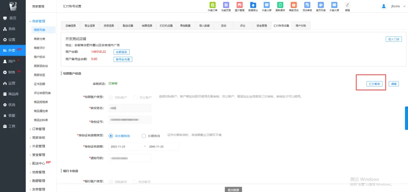Switch to the 资金管理 tab
This screenshot has height=192, width=408.
pos(261,26)
